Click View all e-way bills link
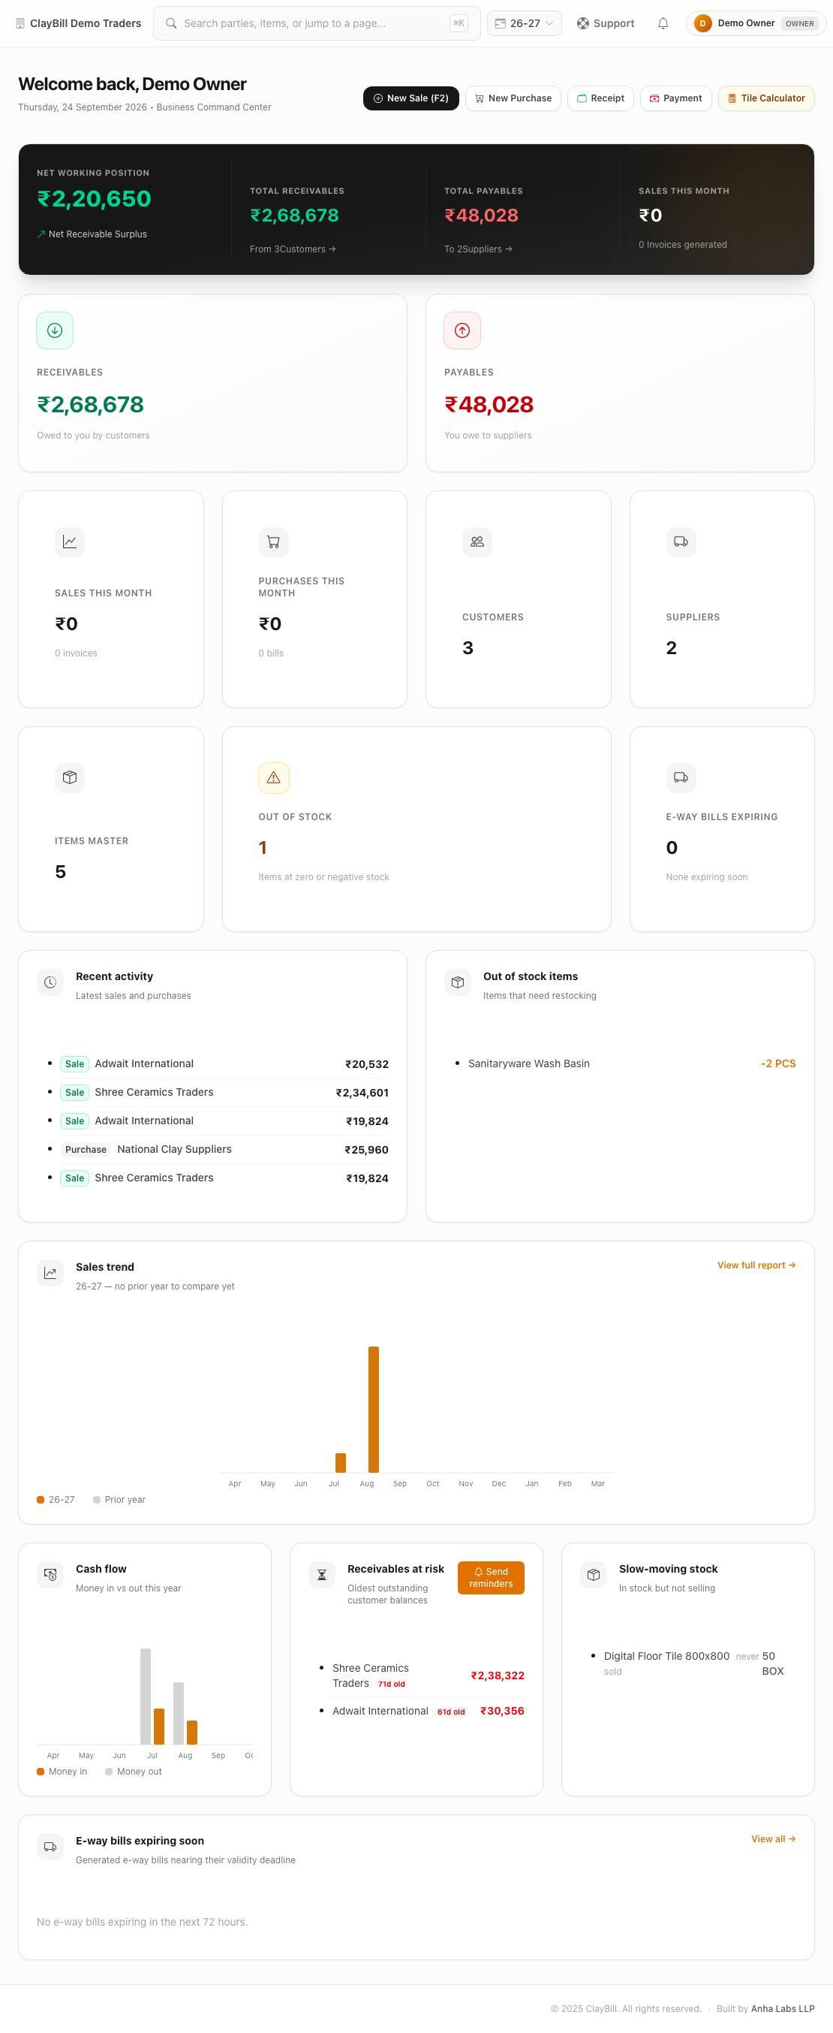 coord(773,1838)
